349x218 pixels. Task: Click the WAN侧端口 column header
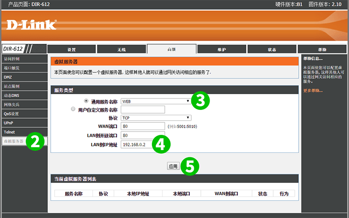click(226, 194)
